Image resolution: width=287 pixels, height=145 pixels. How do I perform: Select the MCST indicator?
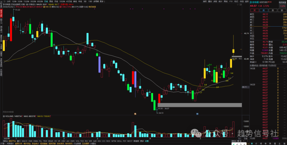[x=130, y=141]
